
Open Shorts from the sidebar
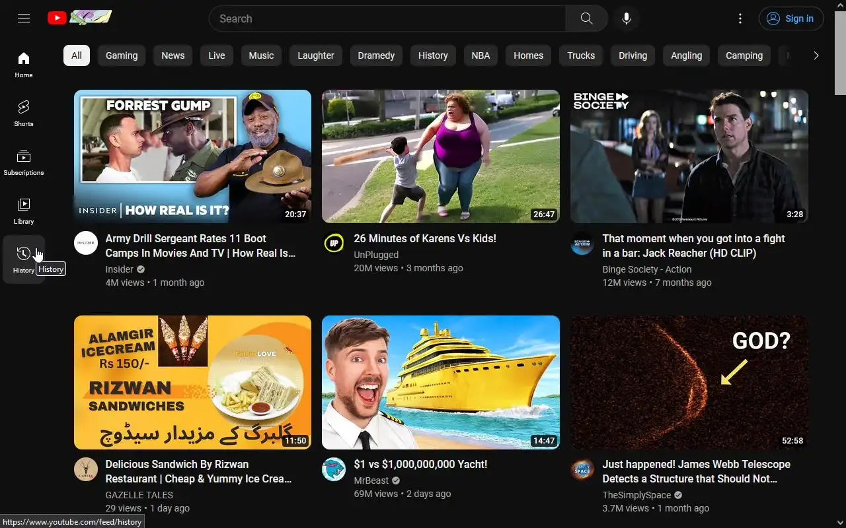24,114
